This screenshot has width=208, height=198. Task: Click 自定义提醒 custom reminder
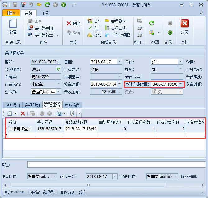[x=117, y=35]
